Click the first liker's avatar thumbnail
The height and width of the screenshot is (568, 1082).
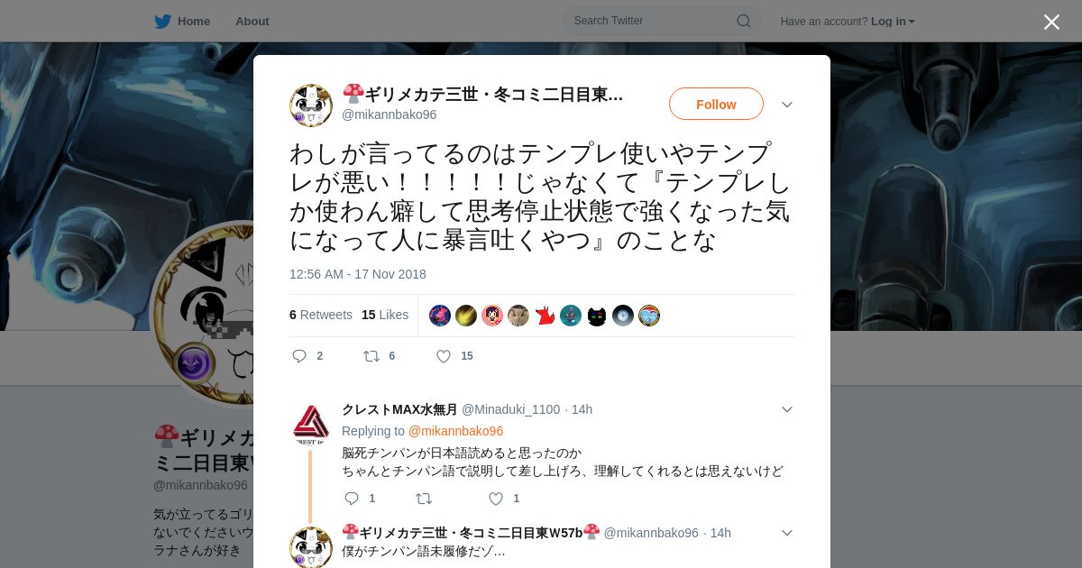click(x=440, y=316)
